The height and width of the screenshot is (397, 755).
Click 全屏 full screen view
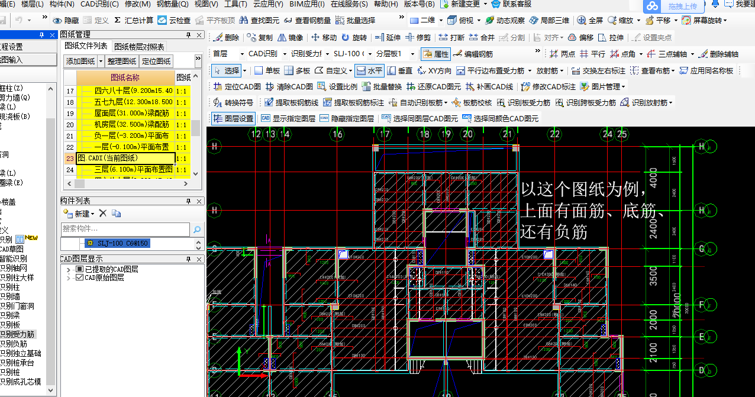click(x=590, y=20)
